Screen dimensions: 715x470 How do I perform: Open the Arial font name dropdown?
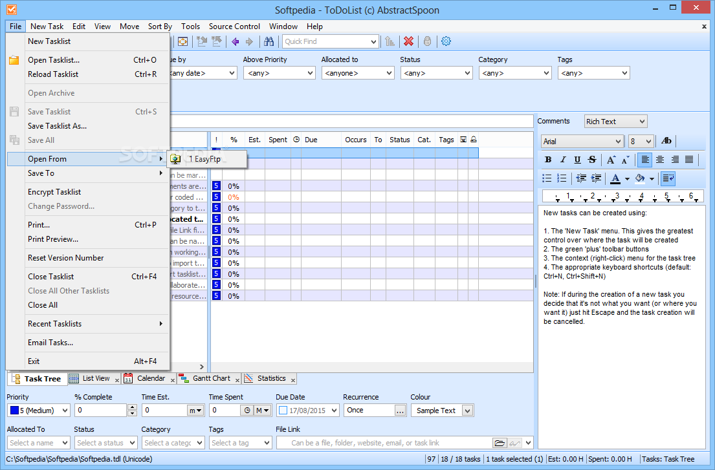(582, 141)
